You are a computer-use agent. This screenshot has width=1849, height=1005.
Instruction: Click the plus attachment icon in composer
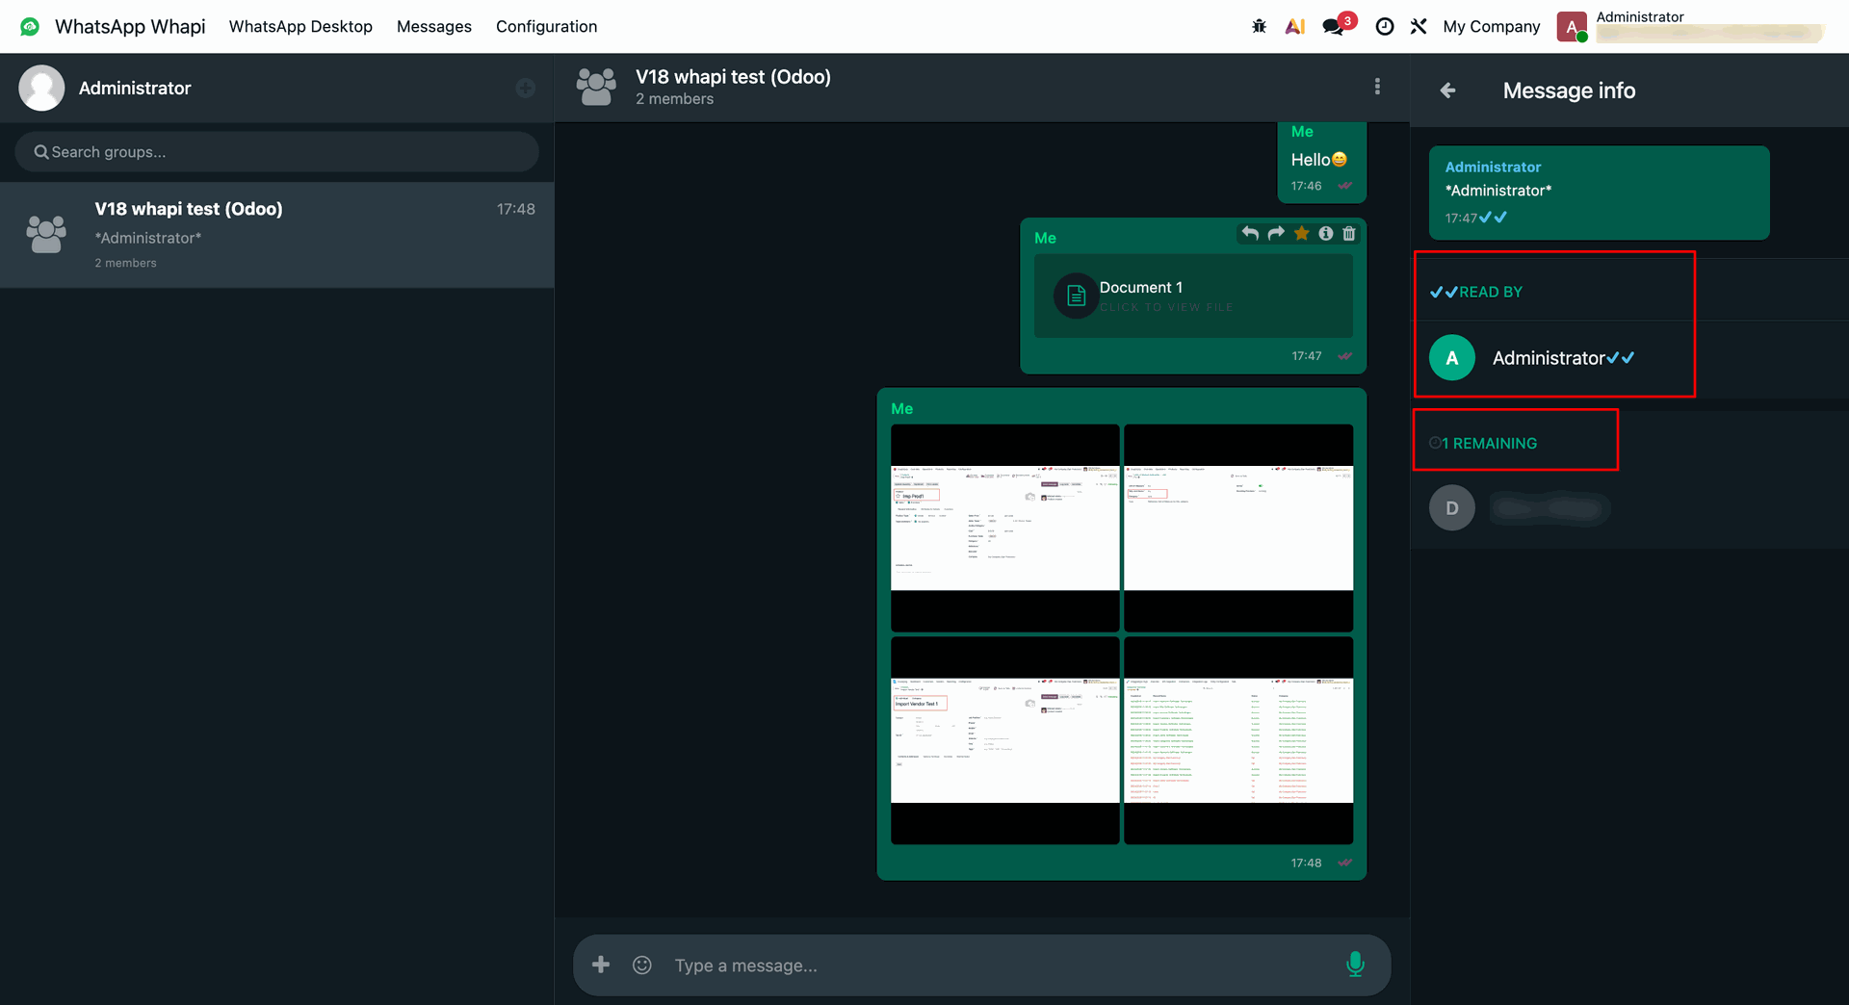coord(601,965)
